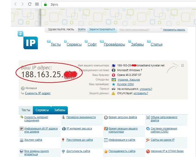
Task: Click the 2IP site logo
Action: tap(28, 40)
